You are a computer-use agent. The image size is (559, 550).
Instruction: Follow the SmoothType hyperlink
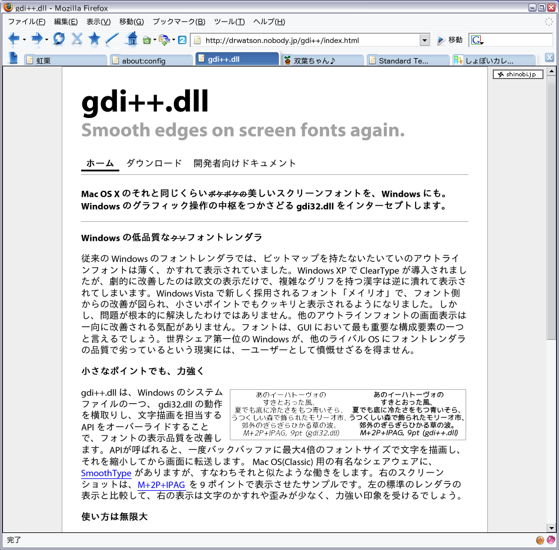[106, 473]
